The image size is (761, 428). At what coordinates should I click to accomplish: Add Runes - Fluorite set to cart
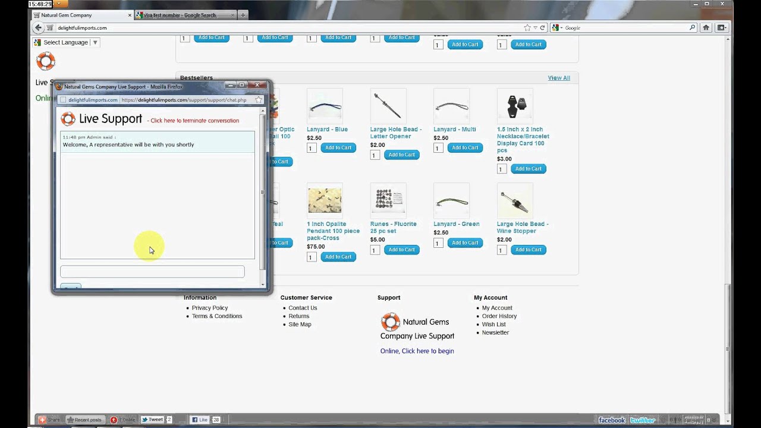pyautogui.click(x=402, y=250)
